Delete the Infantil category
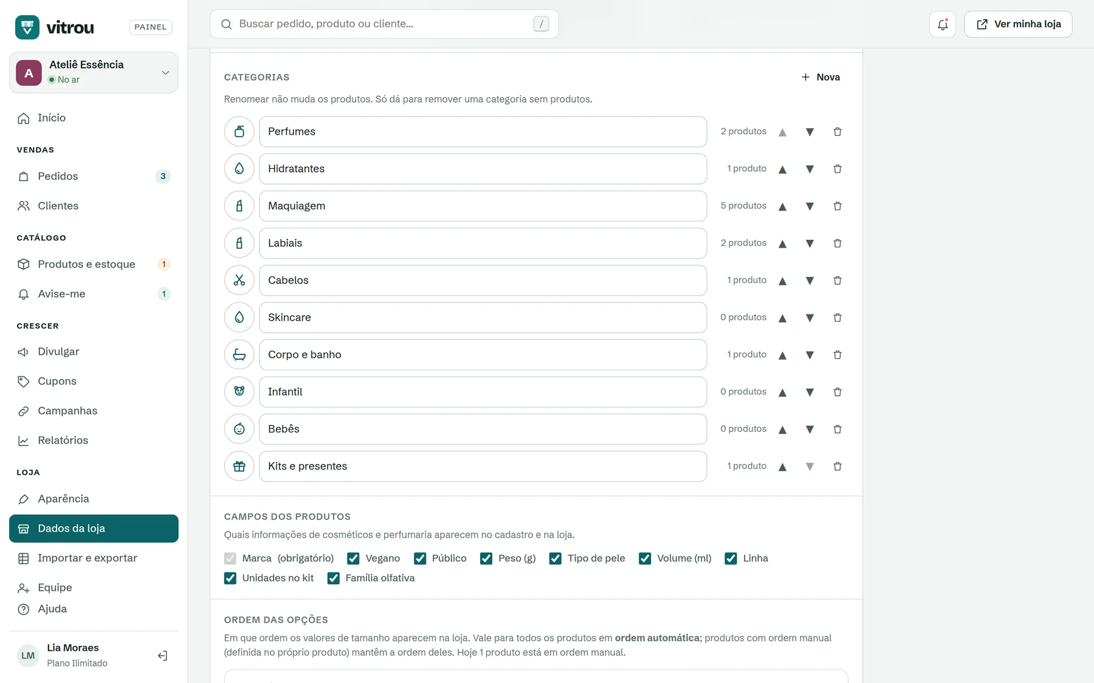The height and width of the screenshot is (683, 1094). (838, 392)
